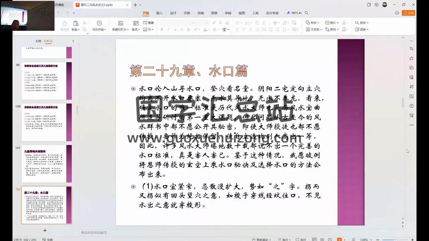Toggle the 备注 notes pane
The image size is (429, 241).
click(x=285, y=240)
